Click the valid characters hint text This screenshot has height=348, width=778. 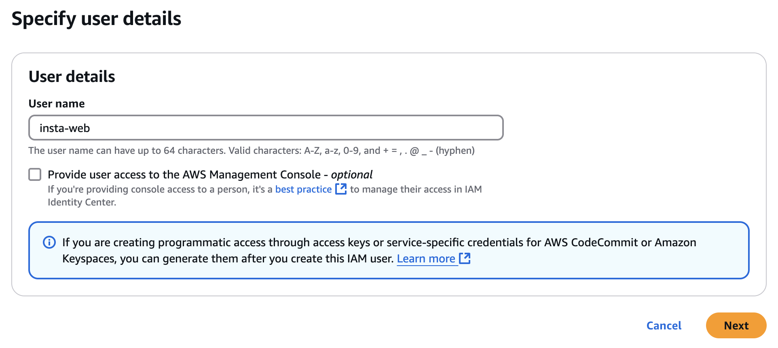252,151
